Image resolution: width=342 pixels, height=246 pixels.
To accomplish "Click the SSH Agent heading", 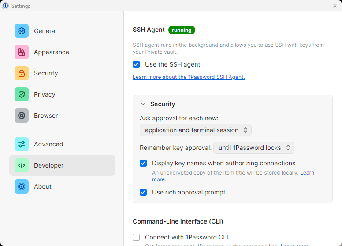I will coord(149,30).
